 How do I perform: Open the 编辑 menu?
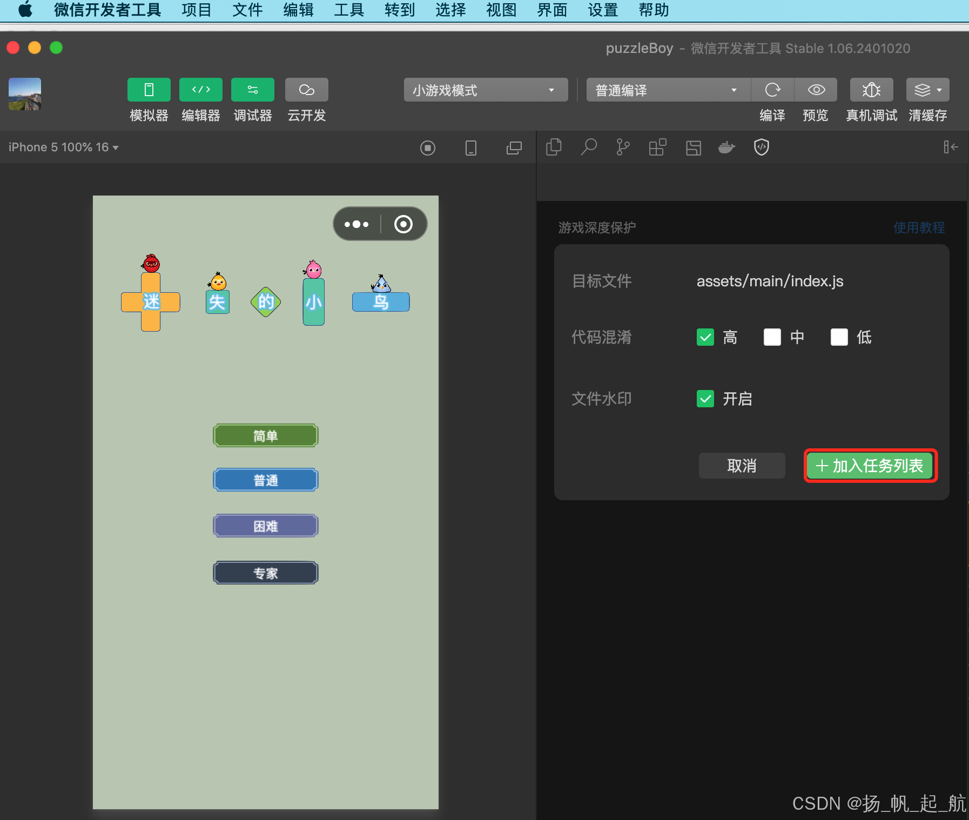click(x=298, y=10)
